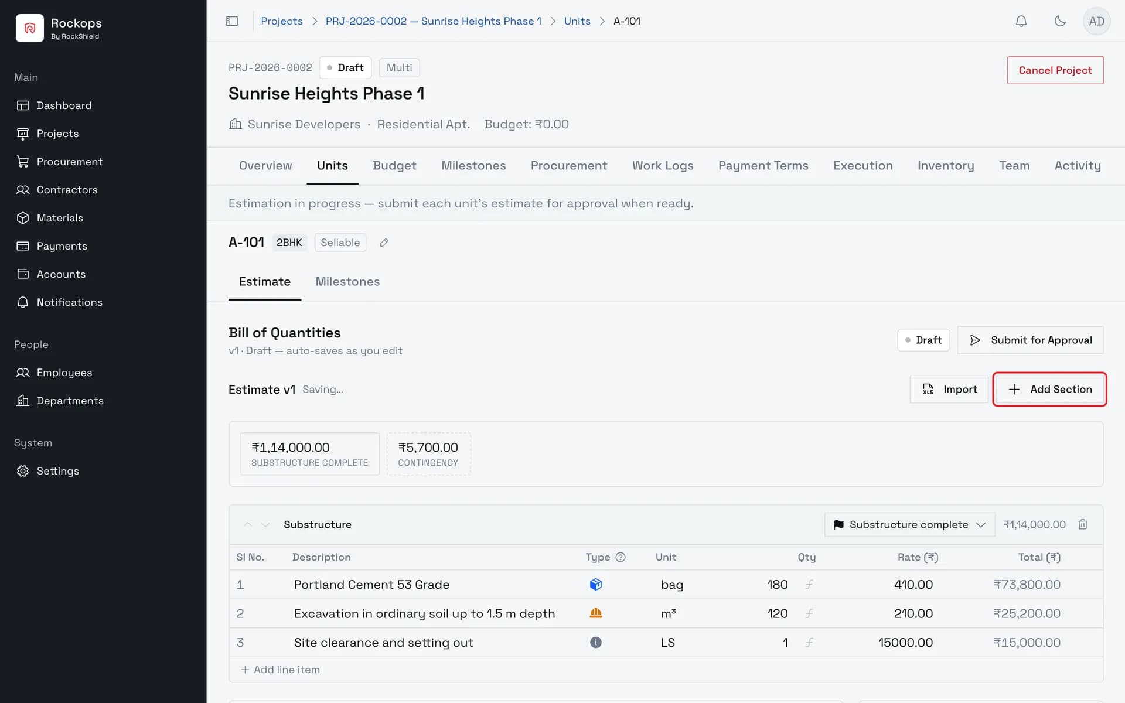Click the pencil edit icon beside A-101
Image resolution: width=1125 pixels, height=703 pixels.
pyautogui.click(x=384, y=243)
